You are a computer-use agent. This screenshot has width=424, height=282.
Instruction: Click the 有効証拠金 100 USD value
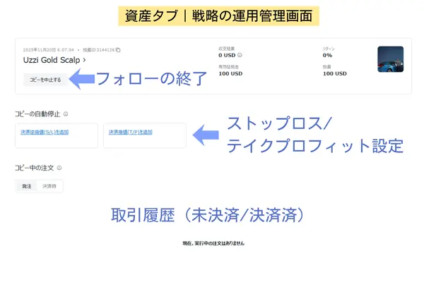(230, 73)
